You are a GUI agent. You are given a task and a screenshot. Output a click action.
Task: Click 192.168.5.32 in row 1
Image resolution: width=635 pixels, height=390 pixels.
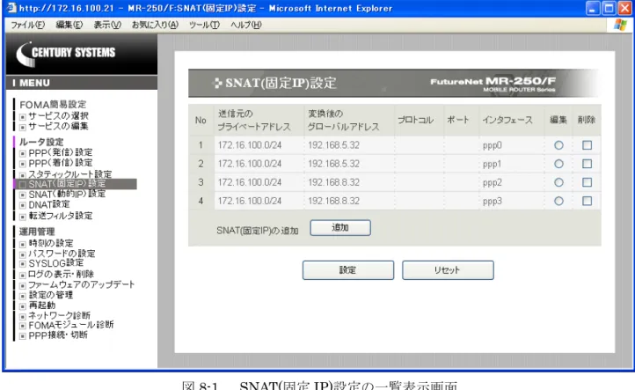click(x=333, y=145)
